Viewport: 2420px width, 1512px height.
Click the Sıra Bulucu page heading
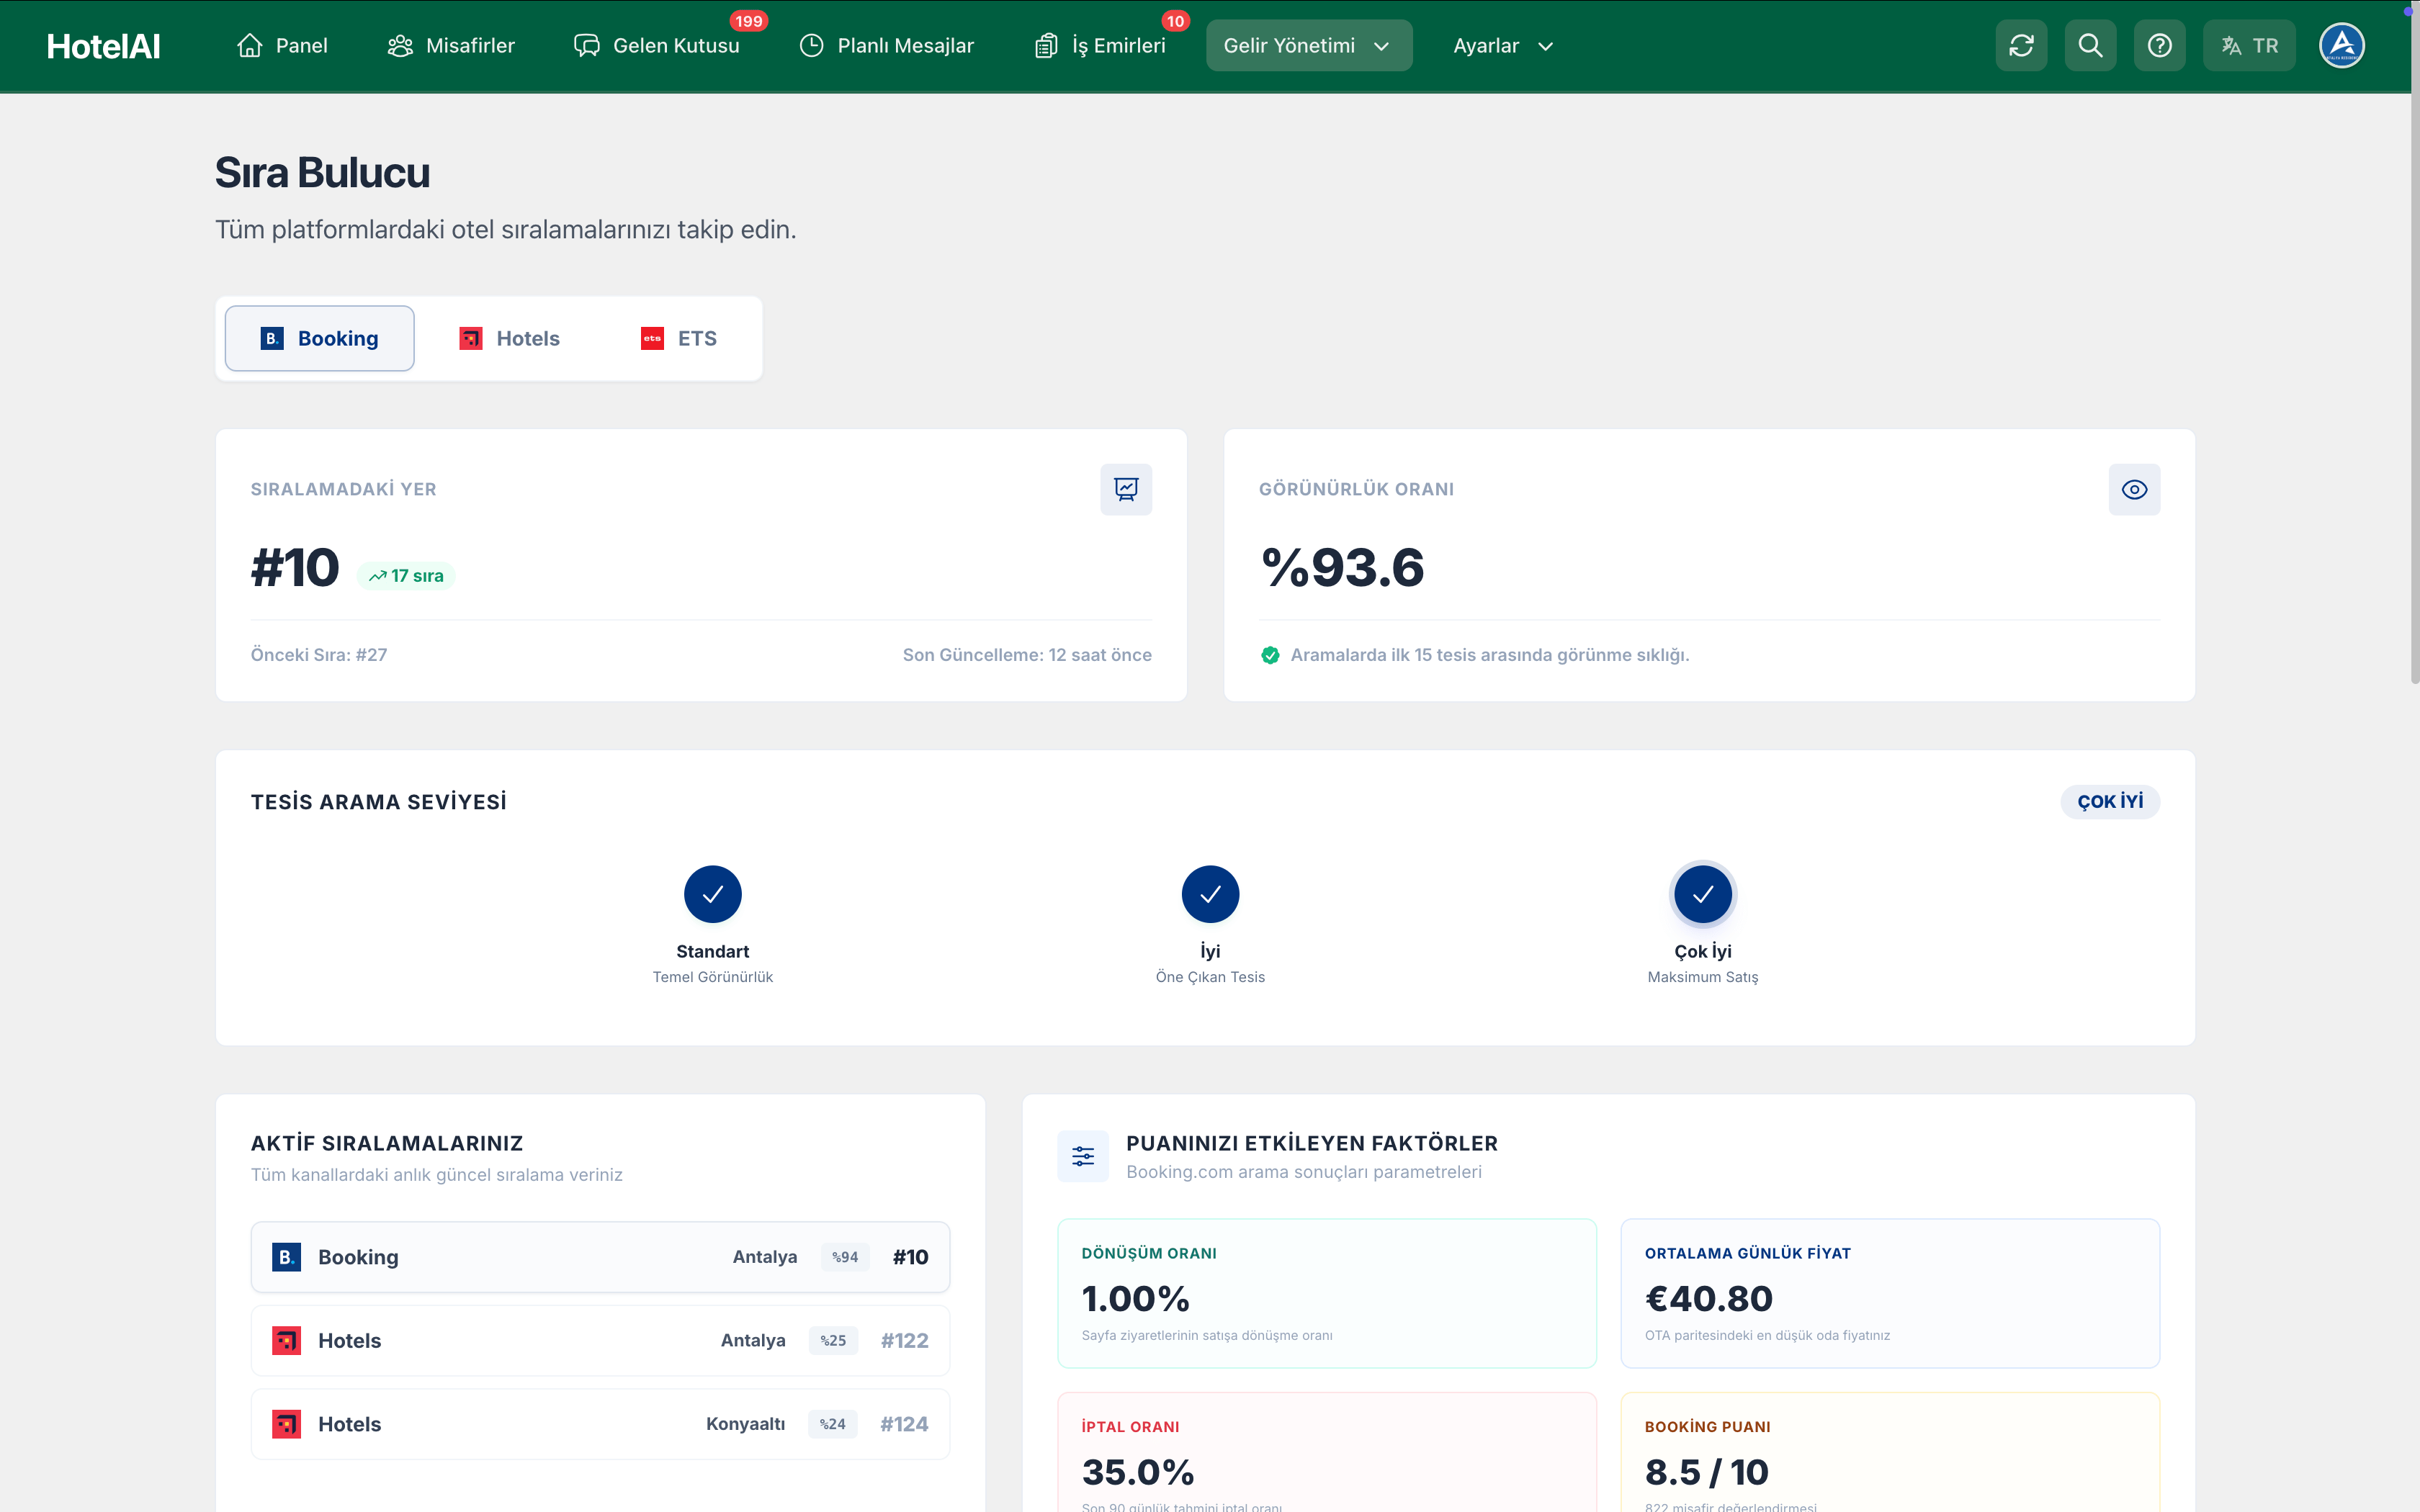(322, 173)
